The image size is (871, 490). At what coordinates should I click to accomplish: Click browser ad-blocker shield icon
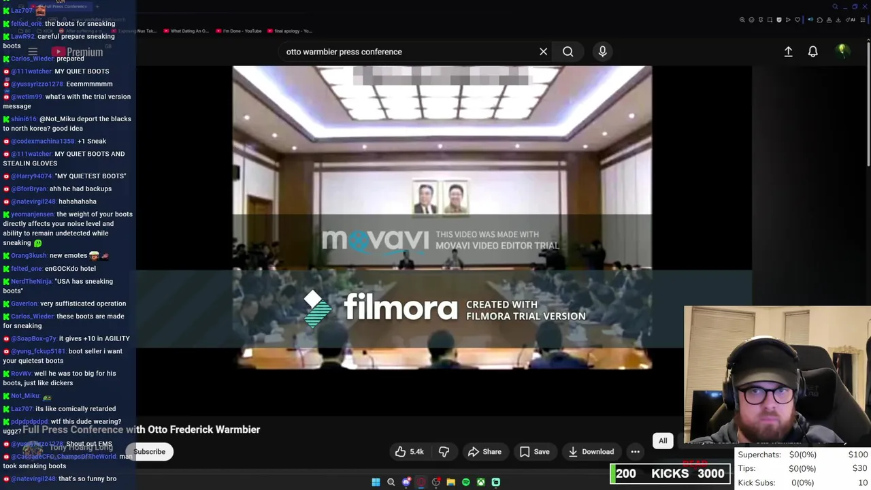coord(779,20)
